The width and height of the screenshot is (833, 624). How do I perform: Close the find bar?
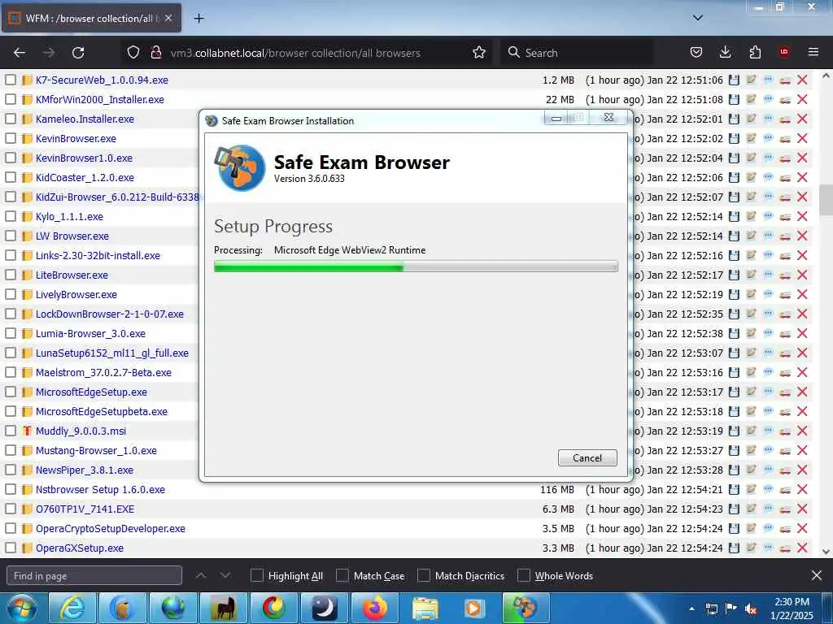[817, 575]
